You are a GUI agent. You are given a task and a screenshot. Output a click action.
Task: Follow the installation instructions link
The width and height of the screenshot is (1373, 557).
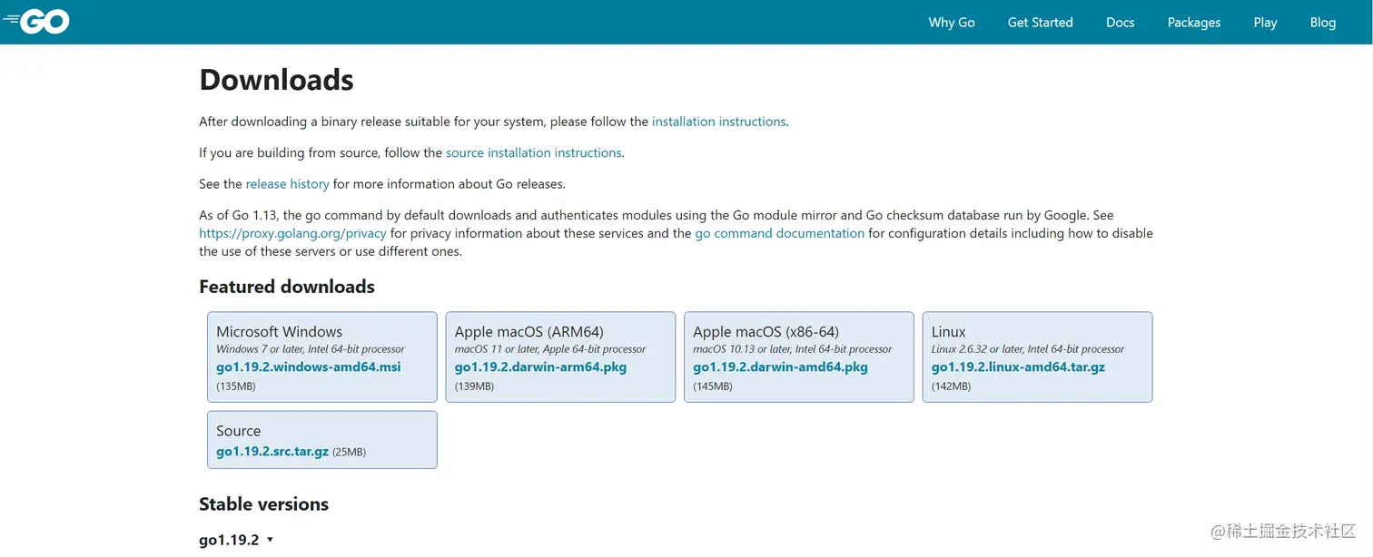pyautogui.click(x=718, y=122)
